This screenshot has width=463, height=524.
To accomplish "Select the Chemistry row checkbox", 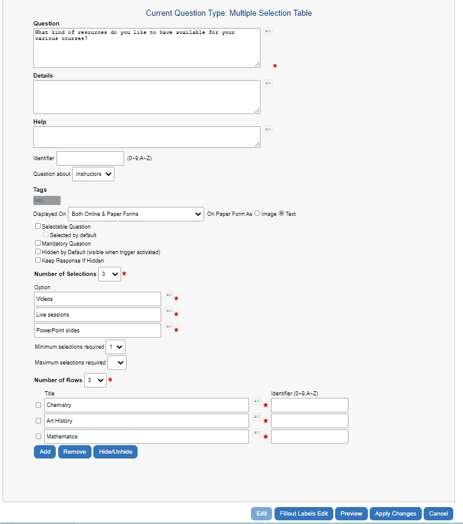I will tap(38, 405).
